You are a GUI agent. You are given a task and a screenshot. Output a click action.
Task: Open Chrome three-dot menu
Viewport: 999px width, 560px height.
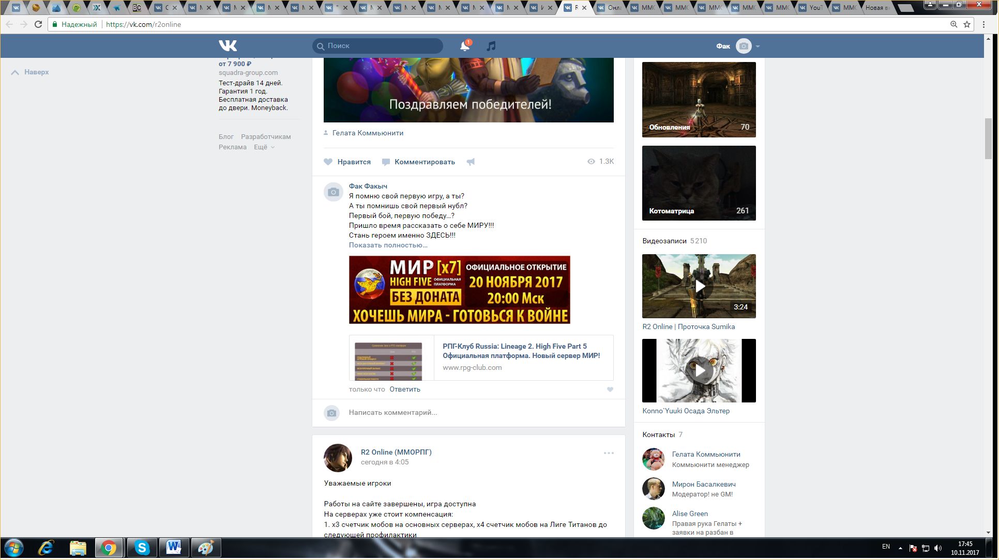click(983, 24)
